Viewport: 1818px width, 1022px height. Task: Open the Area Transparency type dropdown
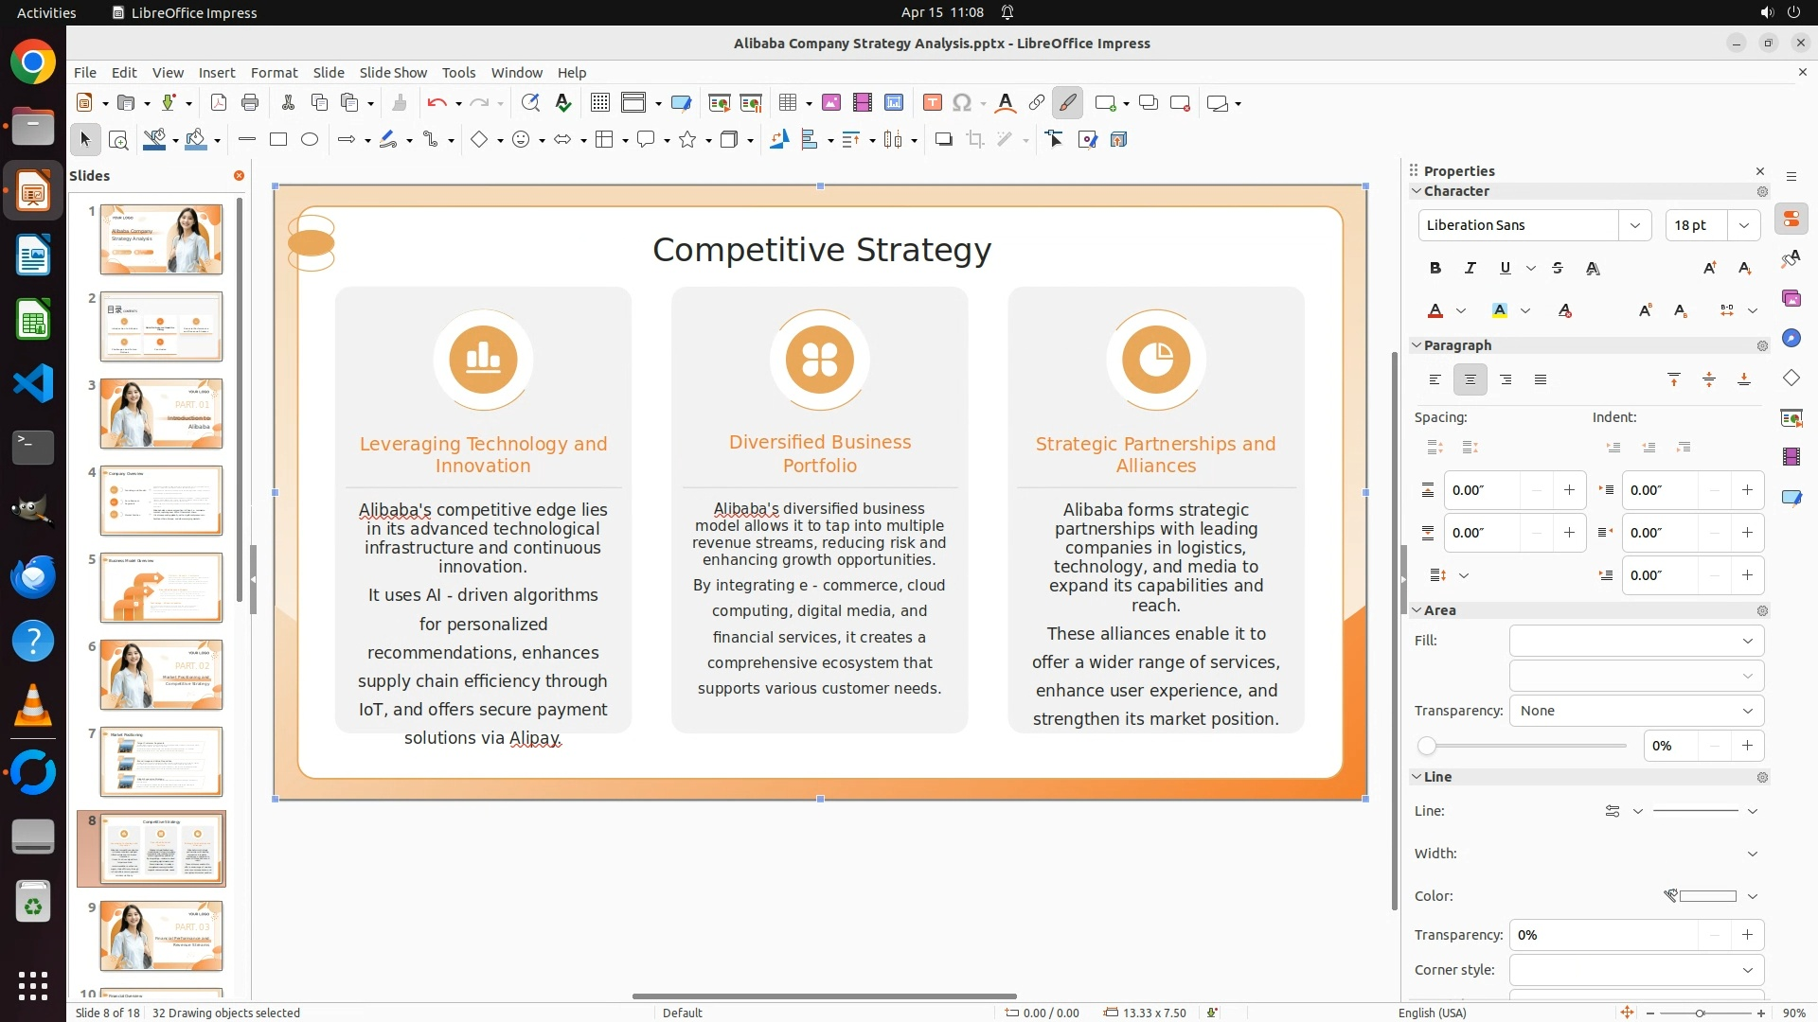pyautogui.click(x=1636, y=711)
